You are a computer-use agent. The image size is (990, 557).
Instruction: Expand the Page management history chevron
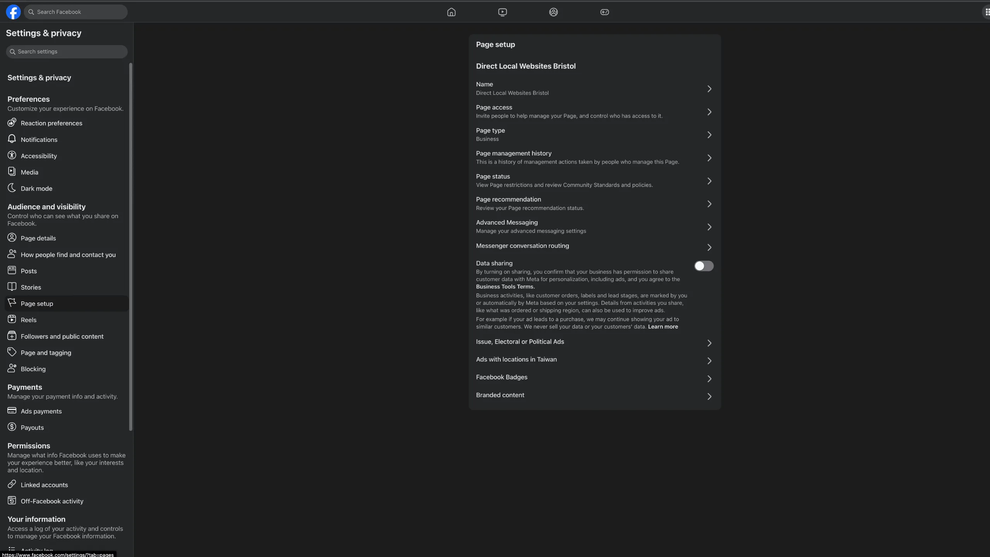point(709,158)
